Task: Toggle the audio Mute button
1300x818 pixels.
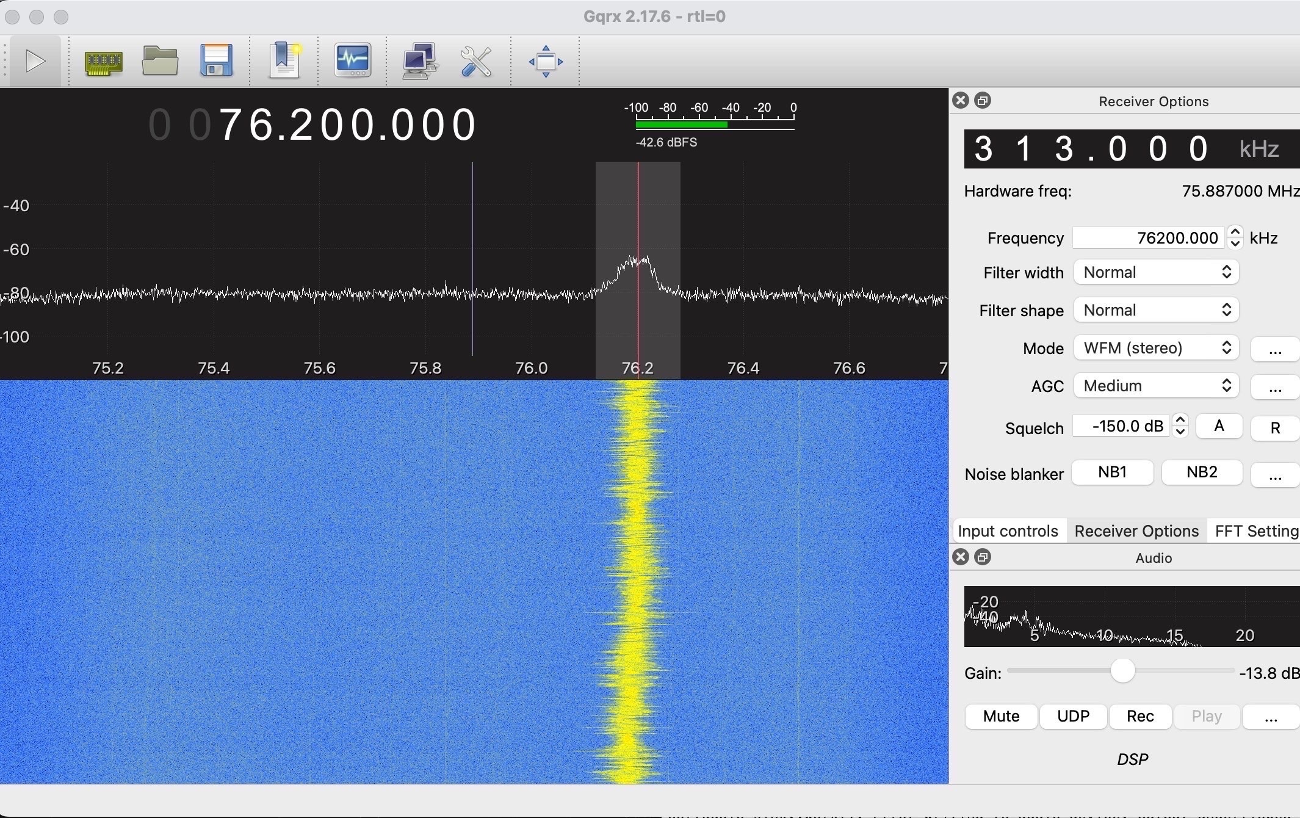Action: pos(1001,716)
